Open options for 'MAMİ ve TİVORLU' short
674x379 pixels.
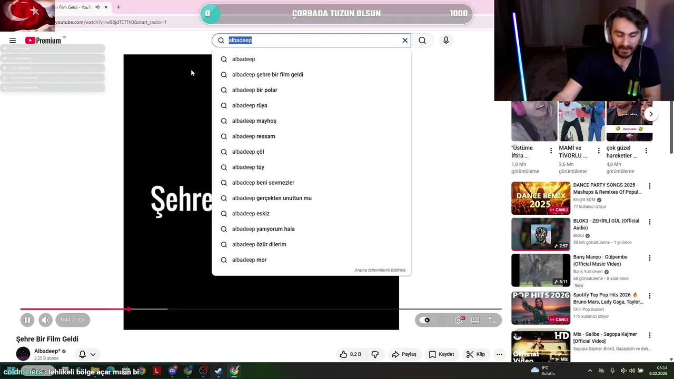[599, 151]
